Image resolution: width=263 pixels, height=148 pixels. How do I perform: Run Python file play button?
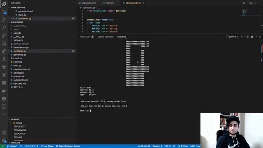coord(244,3)
